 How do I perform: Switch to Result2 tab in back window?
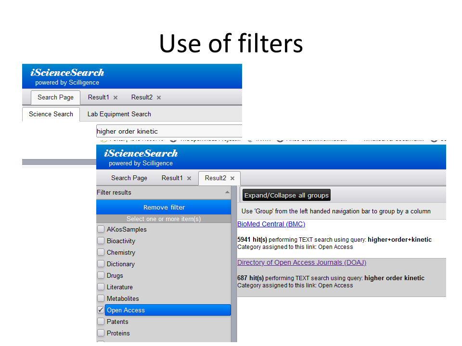pyautogui.click(x=141, y=98)
